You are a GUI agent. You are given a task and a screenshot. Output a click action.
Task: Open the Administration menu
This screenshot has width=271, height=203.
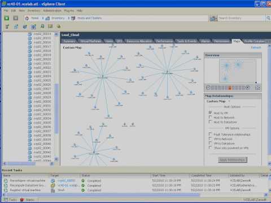pyautogui.click(x=52, y=11)
